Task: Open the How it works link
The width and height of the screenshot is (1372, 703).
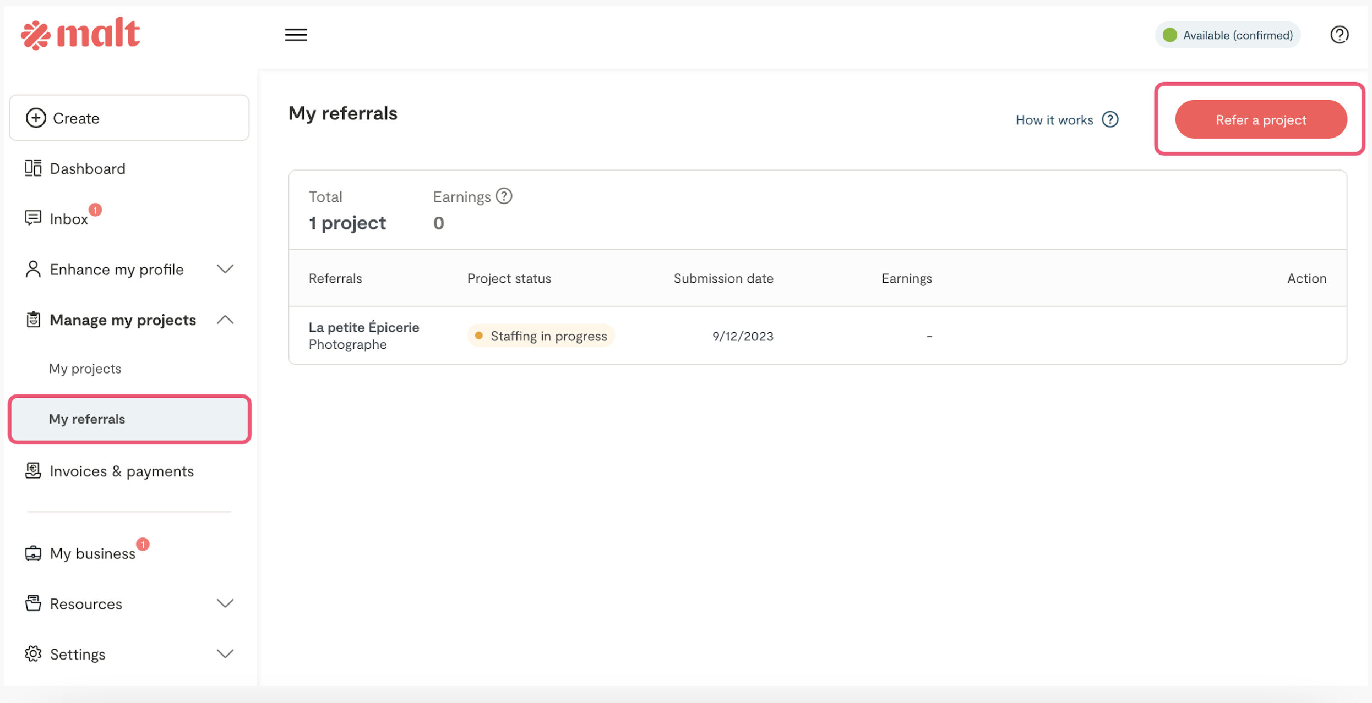Action: [1054, 120]
